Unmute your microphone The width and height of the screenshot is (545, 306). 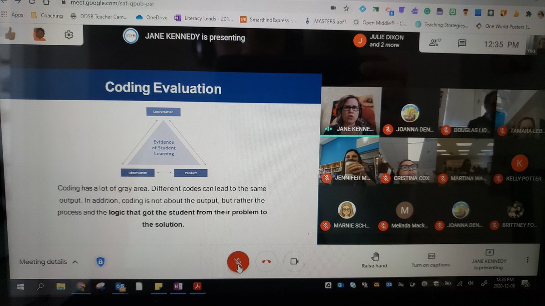[238, 262]
